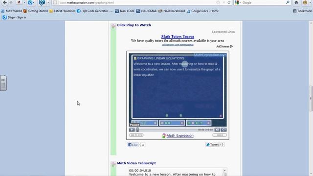Click the Diigo toolbar icon

30,2
